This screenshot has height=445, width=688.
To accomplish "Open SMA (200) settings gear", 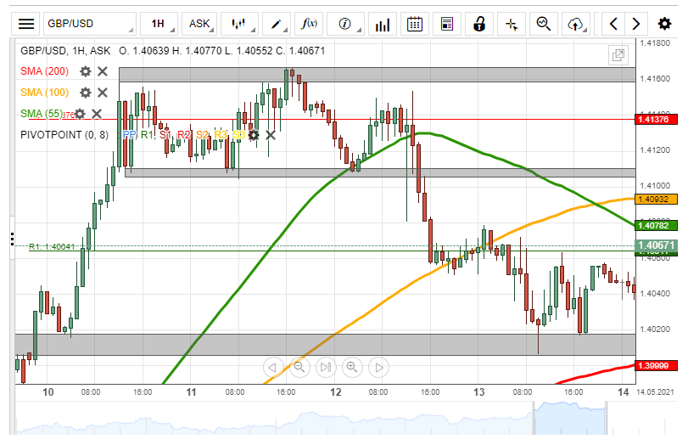I will [x=85, y=71].
